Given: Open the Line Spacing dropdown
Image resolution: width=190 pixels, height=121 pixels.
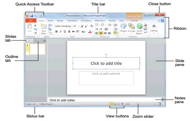Looking at the screenshot, I should [x=110, y=25].
